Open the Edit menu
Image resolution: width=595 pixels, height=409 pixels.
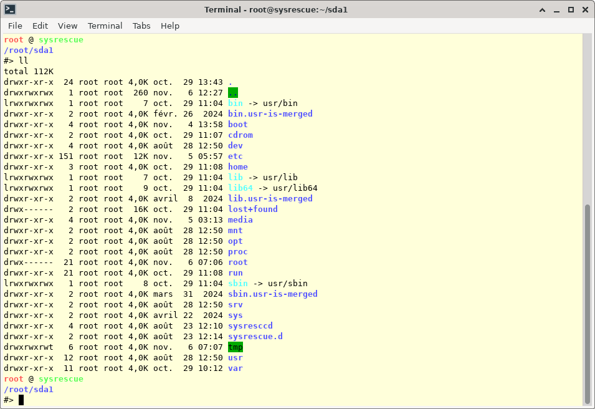coord(40,26)
